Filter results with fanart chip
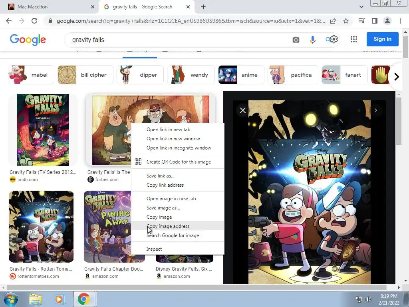The width and height of the screenshot is (409, 307). [345, 75]
